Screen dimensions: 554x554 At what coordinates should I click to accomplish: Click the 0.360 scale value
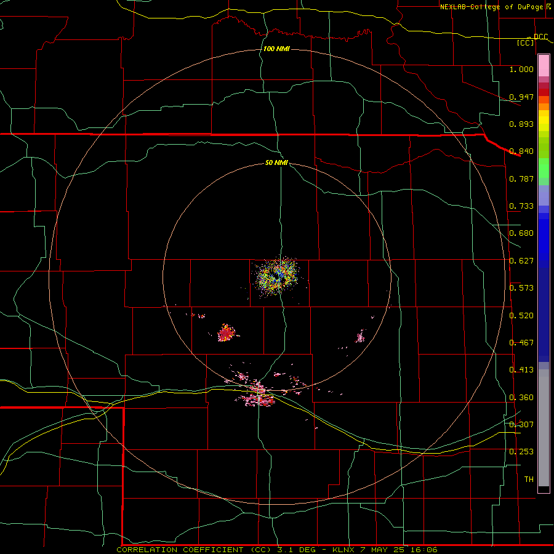[521, 398]
